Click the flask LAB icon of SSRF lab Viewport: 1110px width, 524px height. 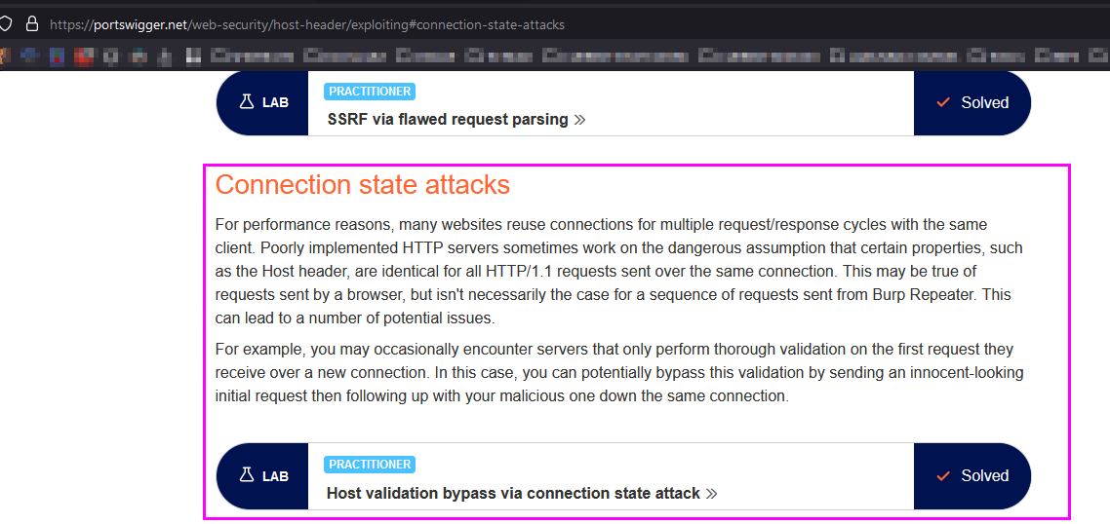click(247, 102)
